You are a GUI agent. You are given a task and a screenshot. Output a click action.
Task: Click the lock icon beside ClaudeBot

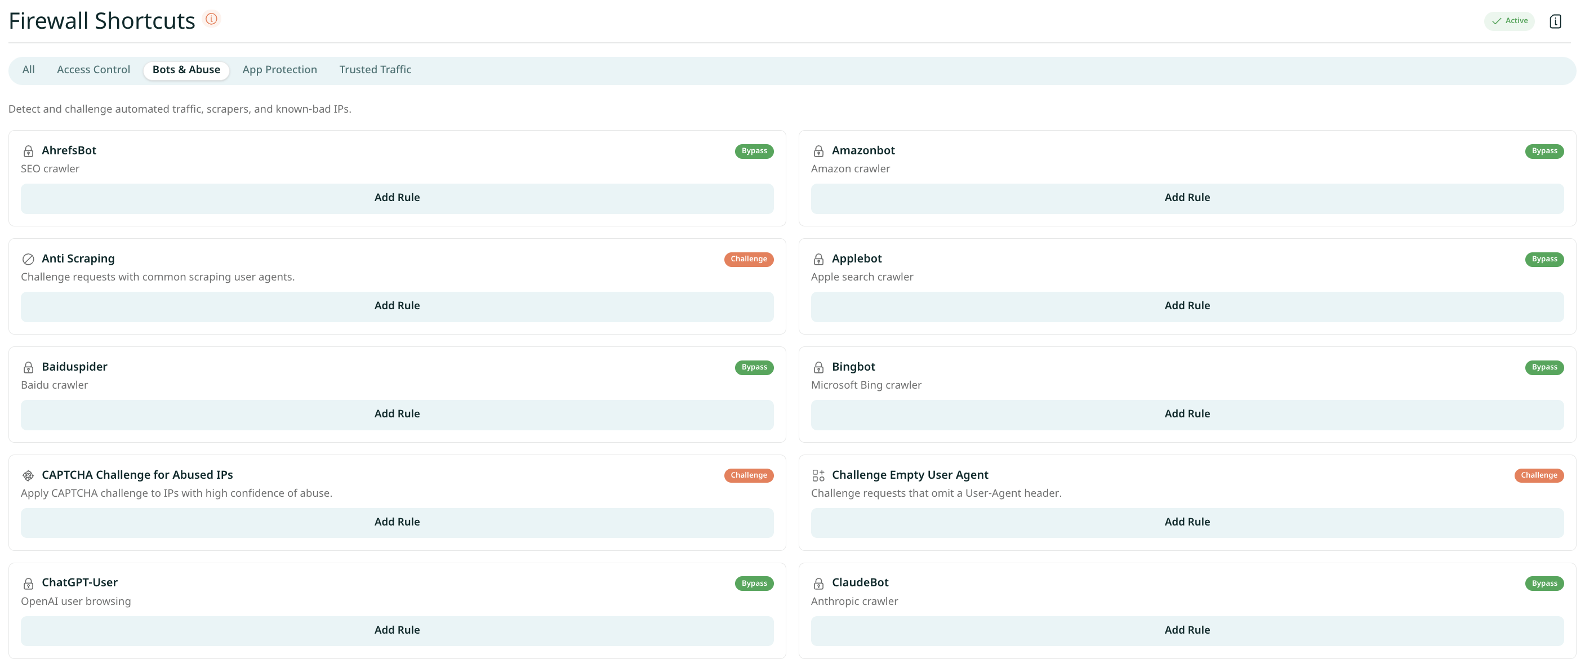coord(818,584)
